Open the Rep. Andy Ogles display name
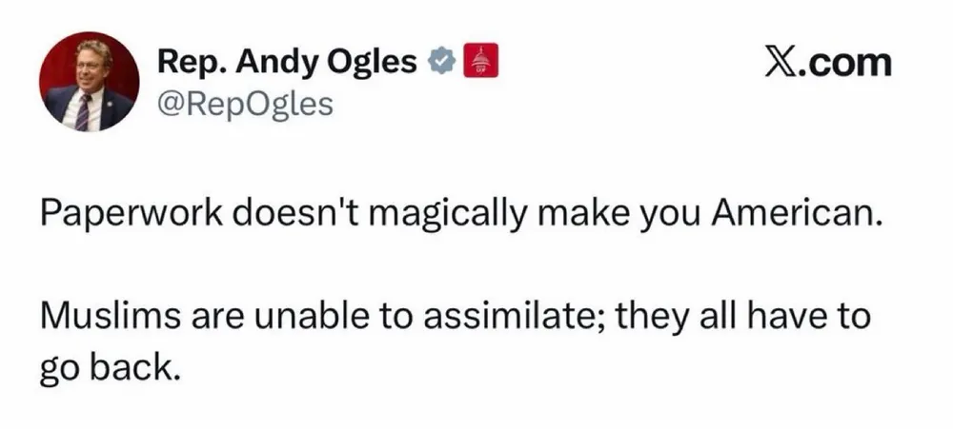The image size is (953, 429). (287, 63)
